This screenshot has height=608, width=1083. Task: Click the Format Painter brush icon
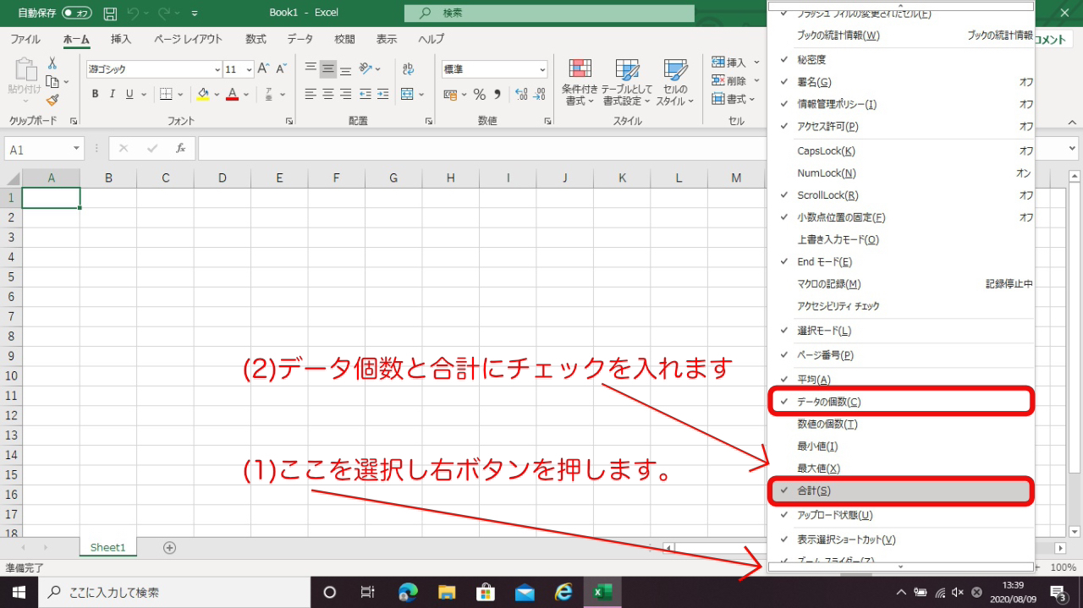coord(52,101)
